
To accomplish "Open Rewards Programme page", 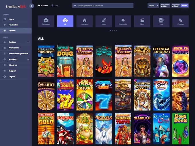I will click(18, 53).
